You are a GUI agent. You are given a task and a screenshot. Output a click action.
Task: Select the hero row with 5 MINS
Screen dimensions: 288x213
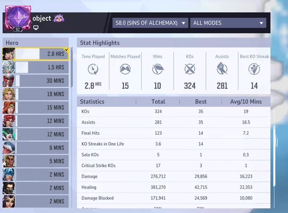click(x=36, y=161)
